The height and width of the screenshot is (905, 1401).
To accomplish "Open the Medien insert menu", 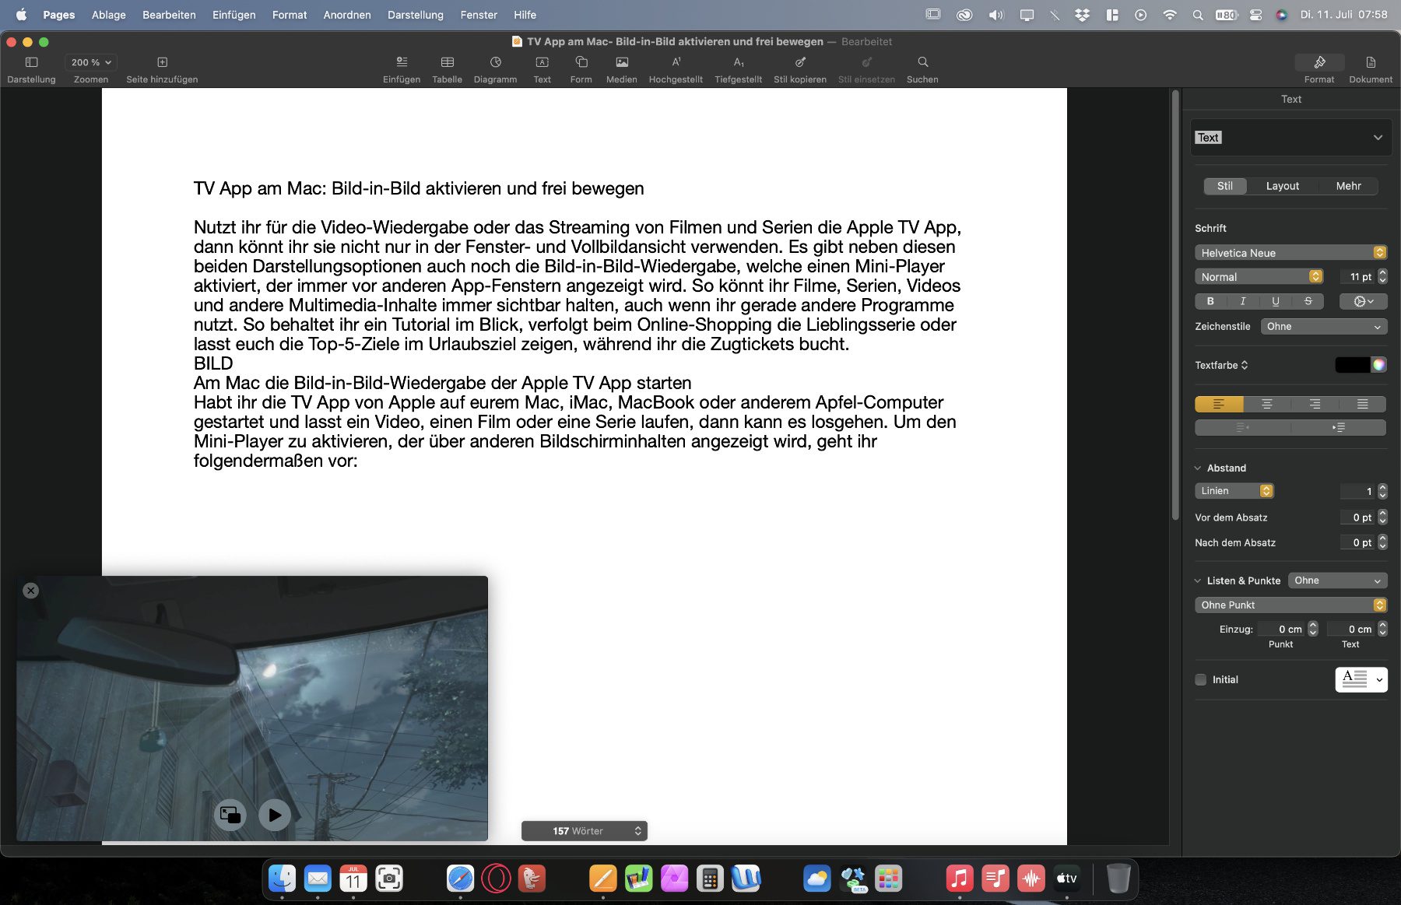I will (621, 62).
